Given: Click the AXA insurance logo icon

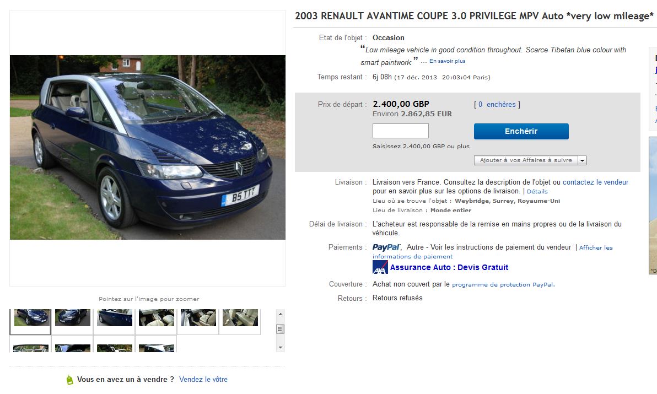Looking at the screenshot, I should pyautogui.click(x=380, y=267).
